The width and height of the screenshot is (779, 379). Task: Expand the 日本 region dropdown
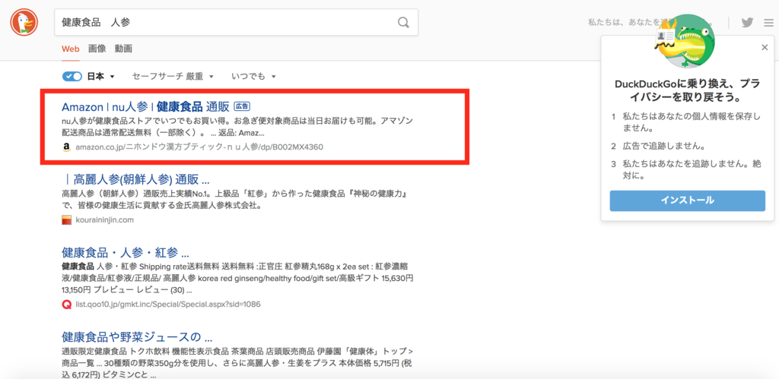(x=101, y=77)
